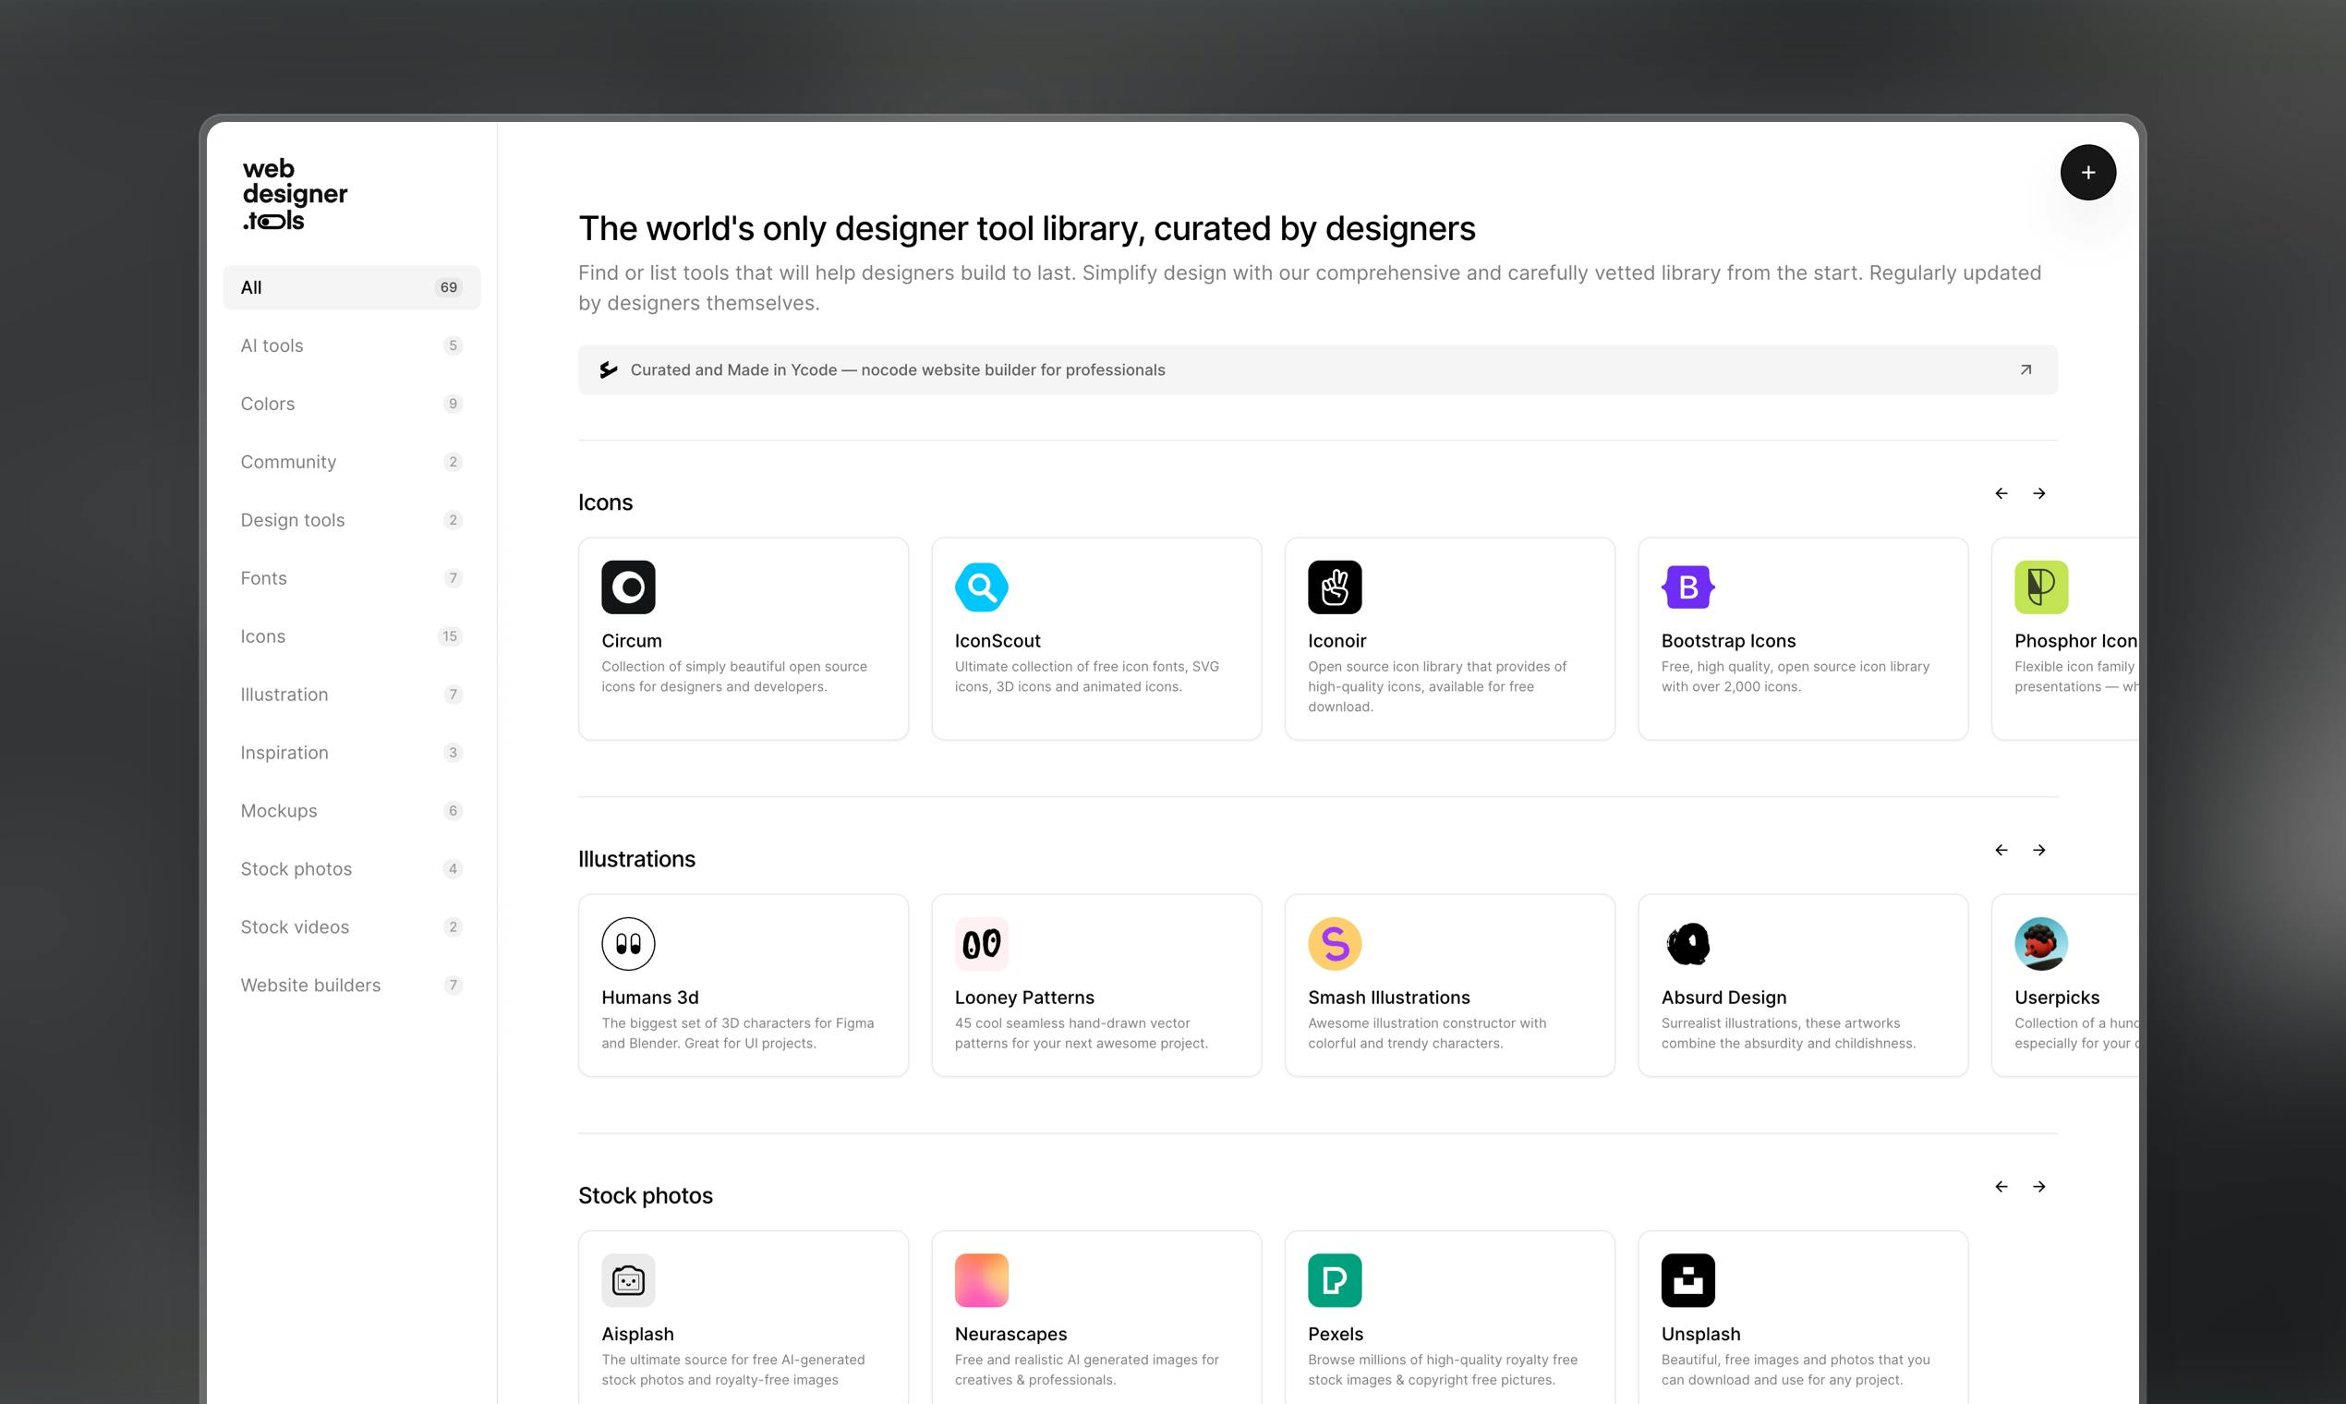Open the Illustration sidebar category
2346x1404 pixels.
[351, 695]
